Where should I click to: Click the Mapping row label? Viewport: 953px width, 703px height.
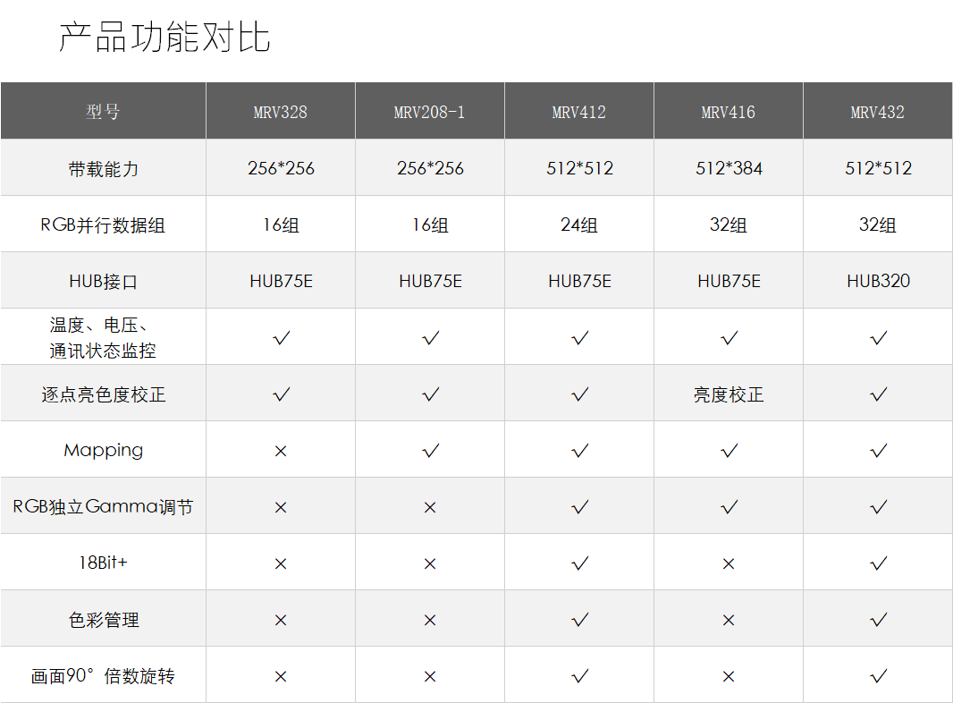[x=104, y=451]
